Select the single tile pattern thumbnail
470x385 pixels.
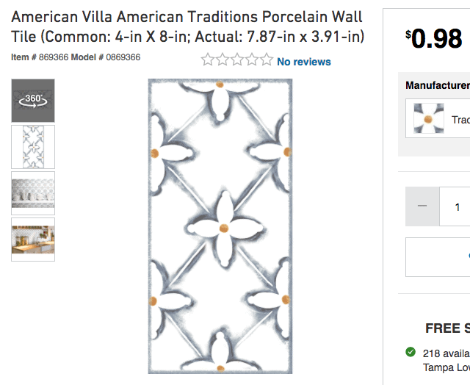pyautogui.click(x=33, y=147)
